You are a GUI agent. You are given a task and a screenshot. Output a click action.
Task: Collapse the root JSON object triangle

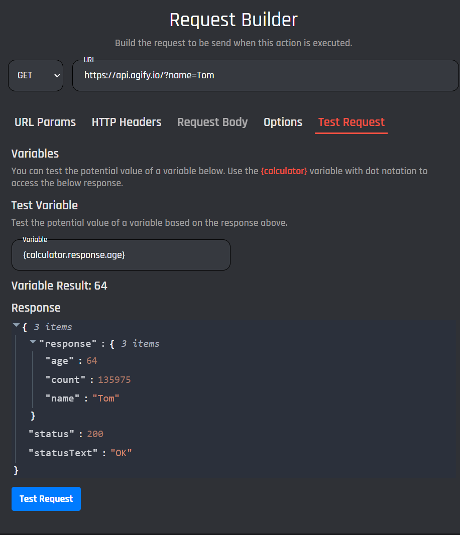point(16,326)
